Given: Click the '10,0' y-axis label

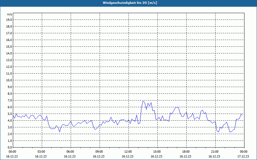Looking at the screenshot, I should click(9, 80).
